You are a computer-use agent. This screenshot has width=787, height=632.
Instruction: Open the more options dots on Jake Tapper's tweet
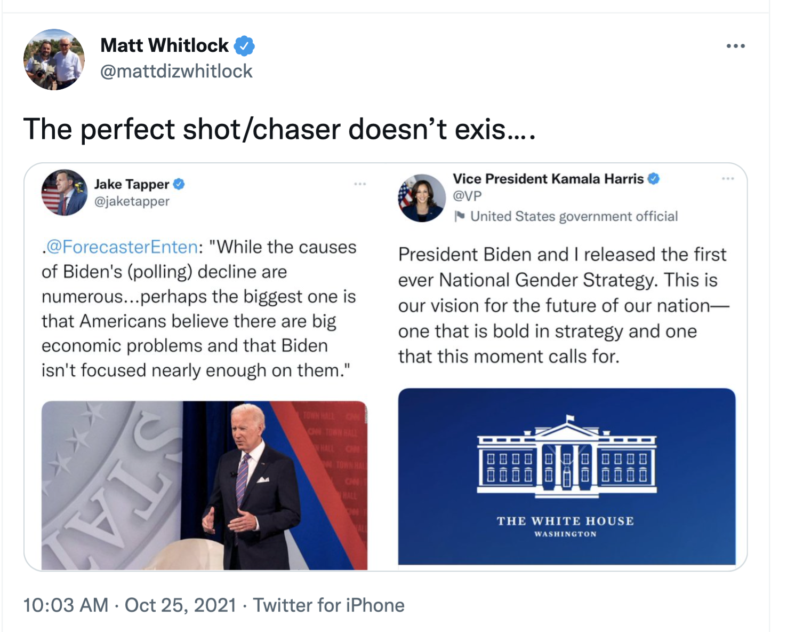click(360, 184)
